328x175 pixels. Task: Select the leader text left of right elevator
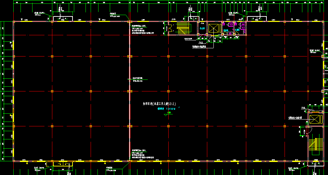pos(295,118)
